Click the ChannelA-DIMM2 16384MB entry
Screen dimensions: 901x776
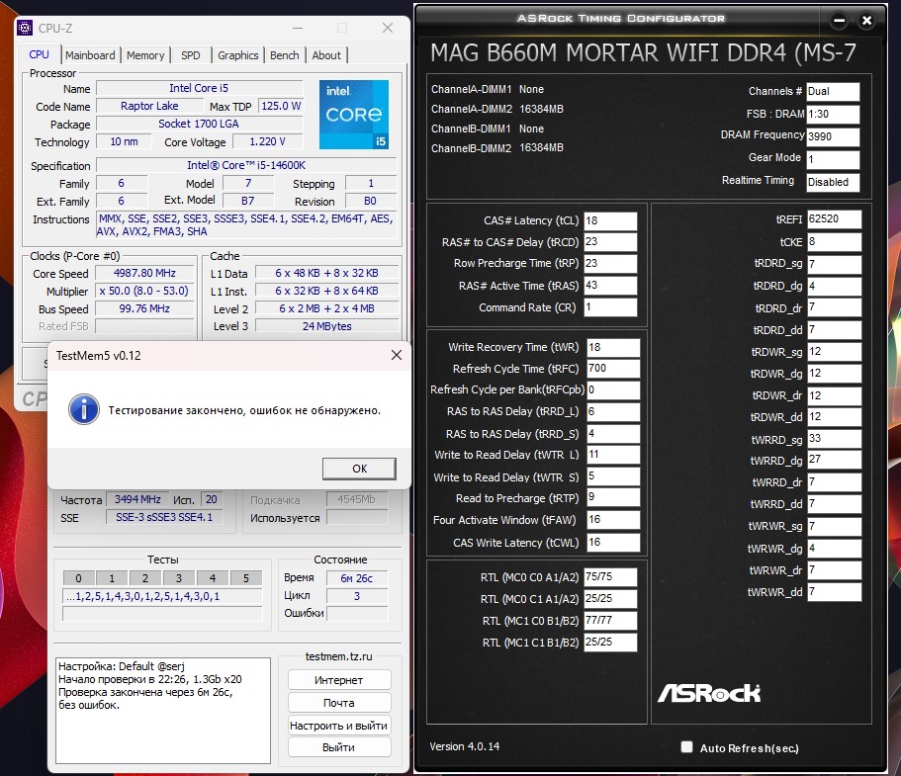(x=497, y=109)
